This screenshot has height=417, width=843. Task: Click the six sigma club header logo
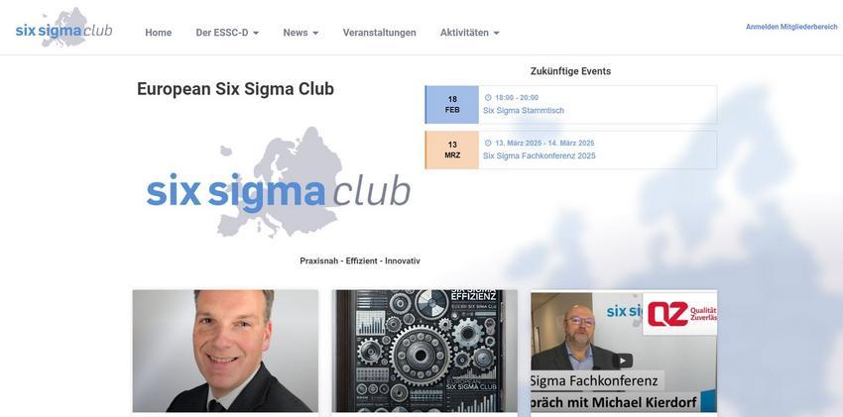click(64, 28)
